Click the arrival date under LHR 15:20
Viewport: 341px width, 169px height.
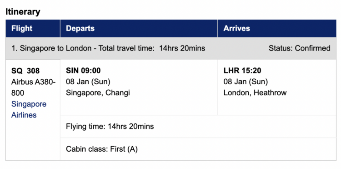coord(246,82)
